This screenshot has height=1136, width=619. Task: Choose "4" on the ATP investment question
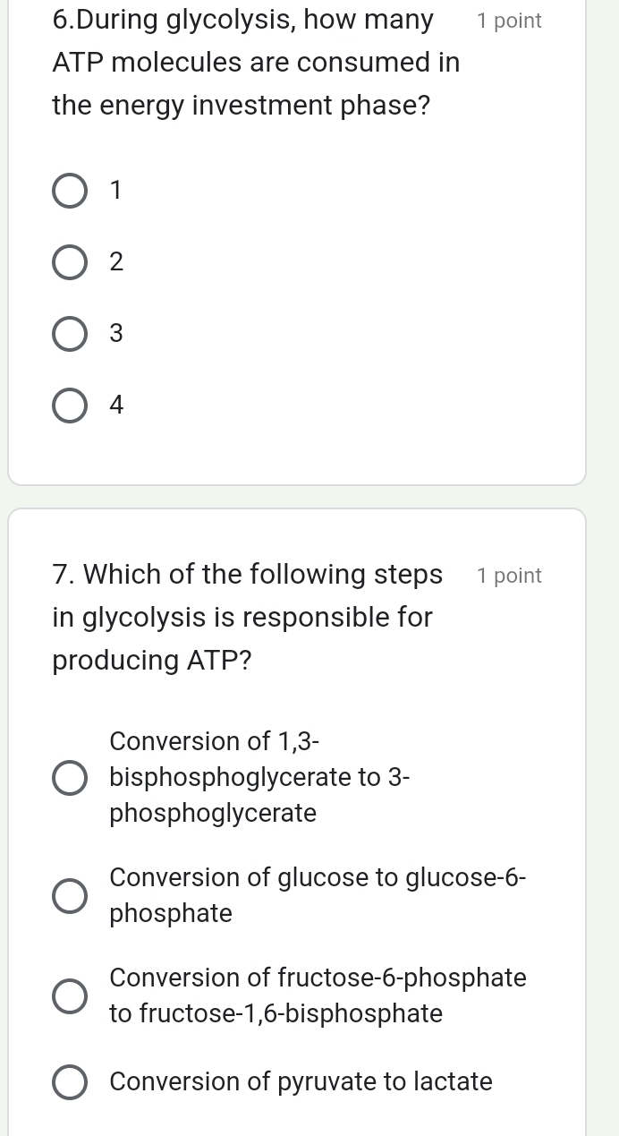[x=70, y=405]
